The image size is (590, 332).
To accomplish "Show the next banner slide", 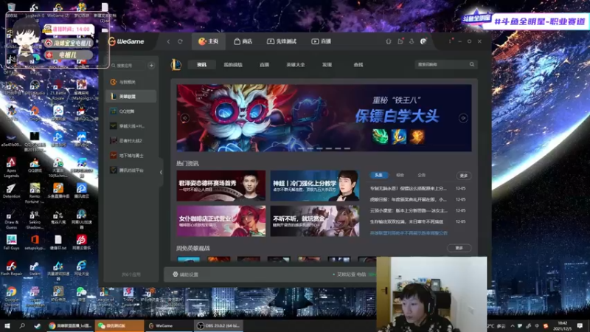I will click(463, 118).
